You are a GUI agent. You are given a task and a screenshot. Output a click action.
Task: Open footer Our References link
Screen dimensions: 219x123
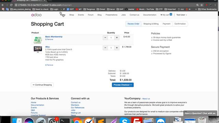78,108
